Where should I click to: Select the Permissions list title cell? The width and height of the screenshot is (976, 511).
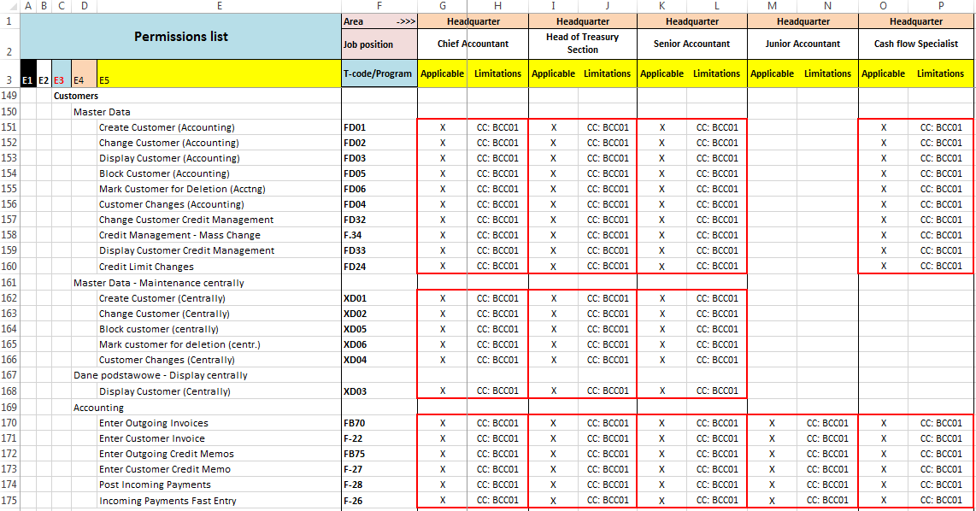[x=180, y=37]
